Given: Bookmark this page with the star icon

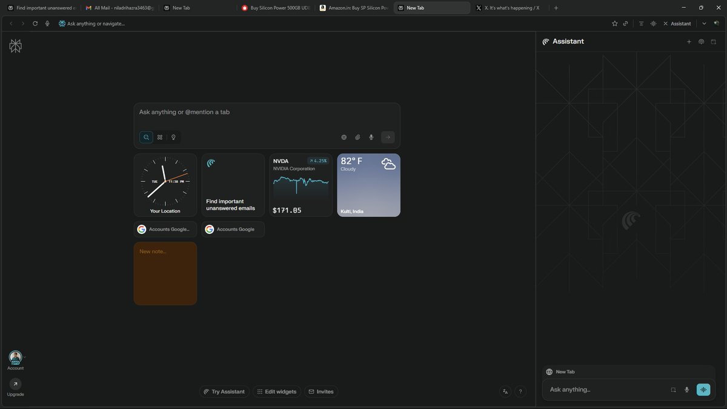Looking at the screenshot, I should 615,24.
